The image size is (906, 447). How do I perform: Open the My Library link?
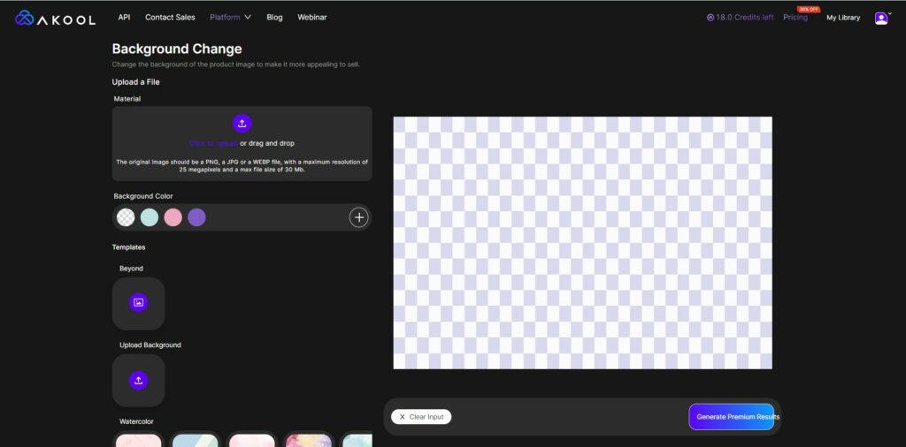point(842,18)
